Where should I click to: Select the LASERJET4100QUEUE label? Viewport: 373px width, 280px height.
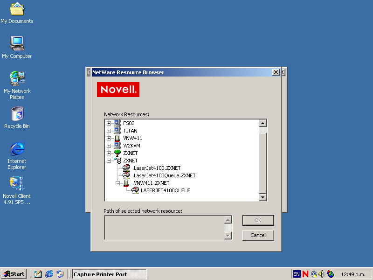click(x=166, y=190)
